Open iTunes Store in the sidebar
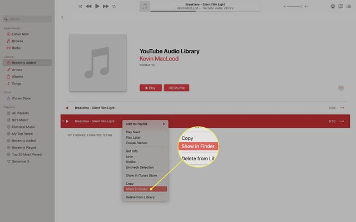The height and width of the screenshot is (222, 356). pyautogui.click(x=21, y=98)
